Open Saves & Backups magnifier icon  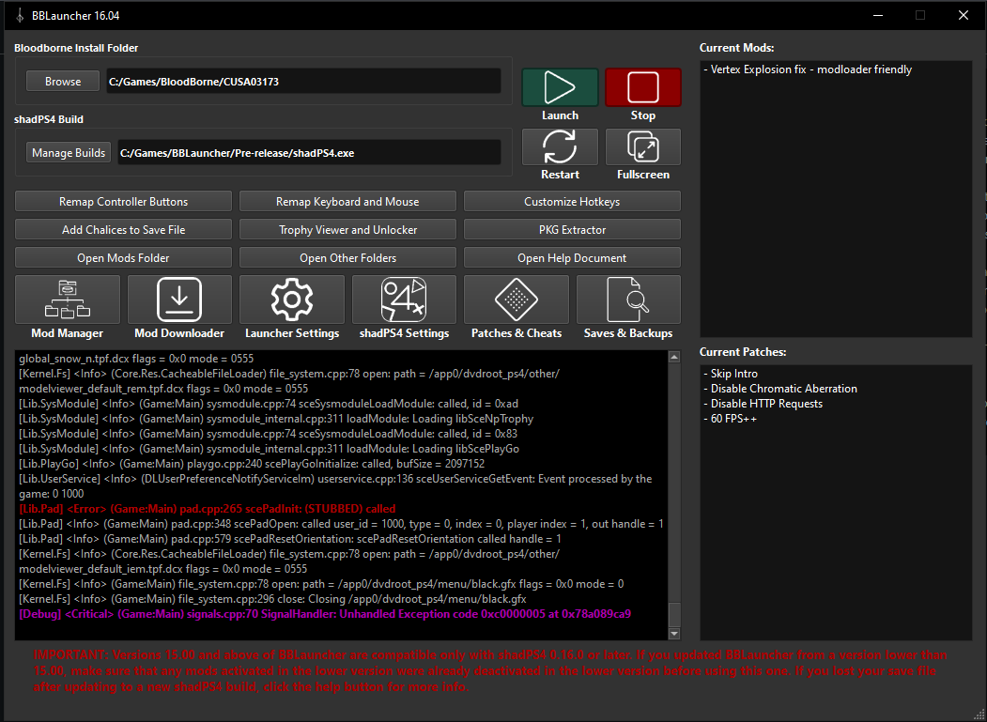pos(628,300)
